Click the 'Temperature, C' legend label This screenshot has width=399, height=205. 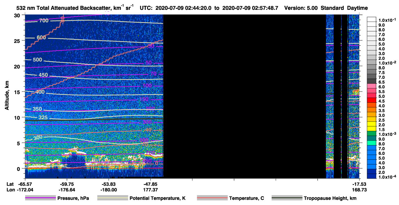pyautogui.click(x=246, y=198)
